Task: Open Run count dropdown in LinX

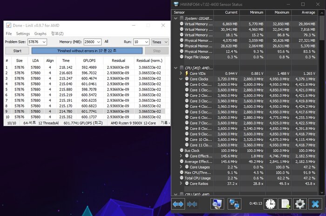Action: pyautogui.click(x=147, y=42)
